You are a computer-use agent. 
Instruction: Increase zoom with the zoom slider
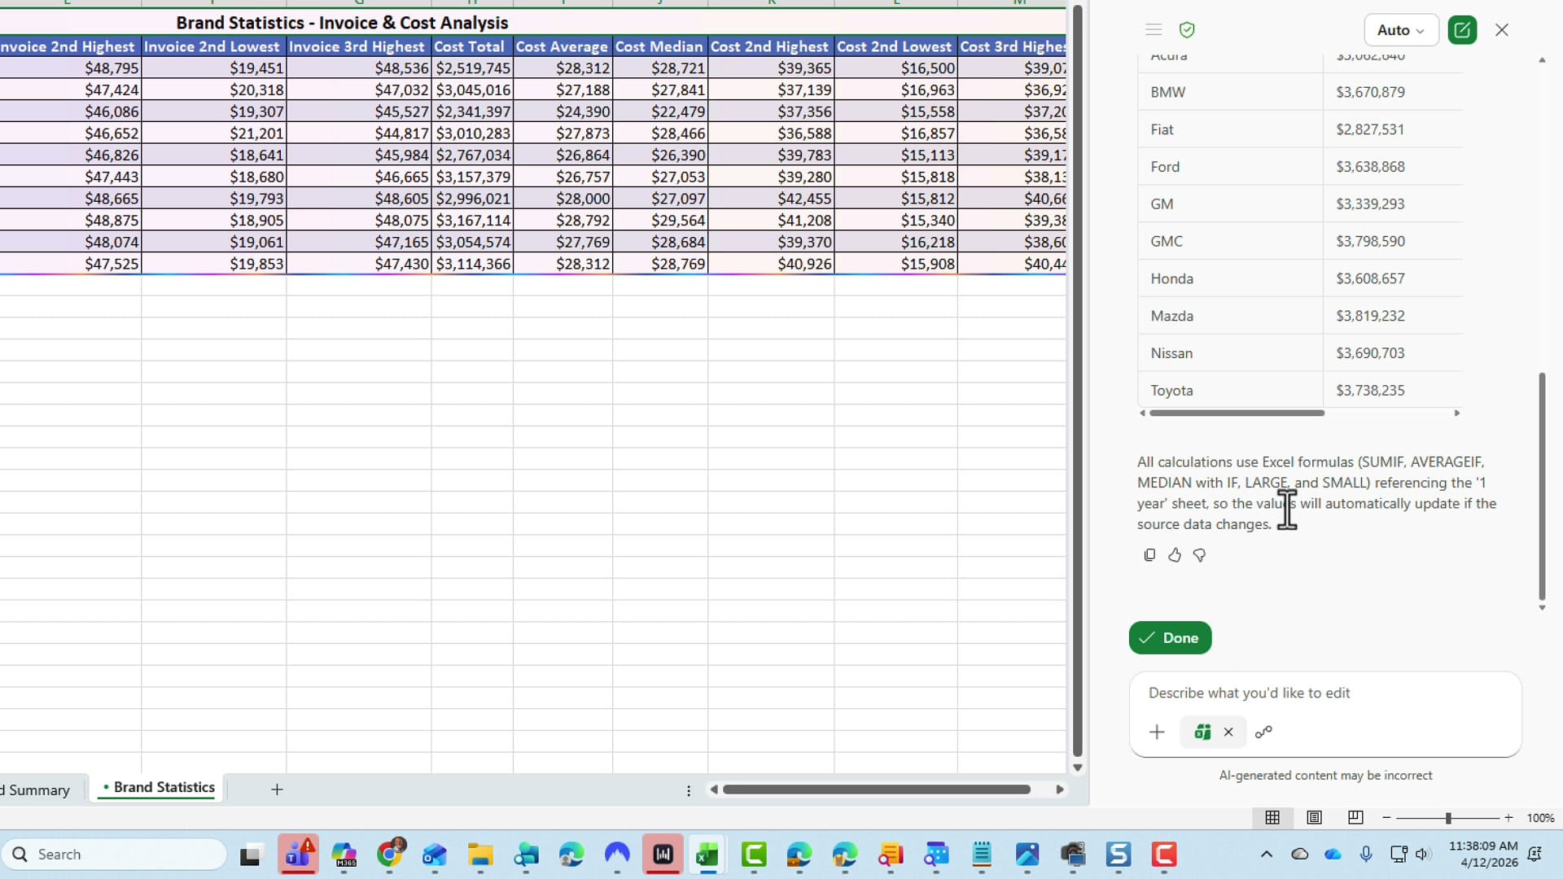(x=1510, y=818)
